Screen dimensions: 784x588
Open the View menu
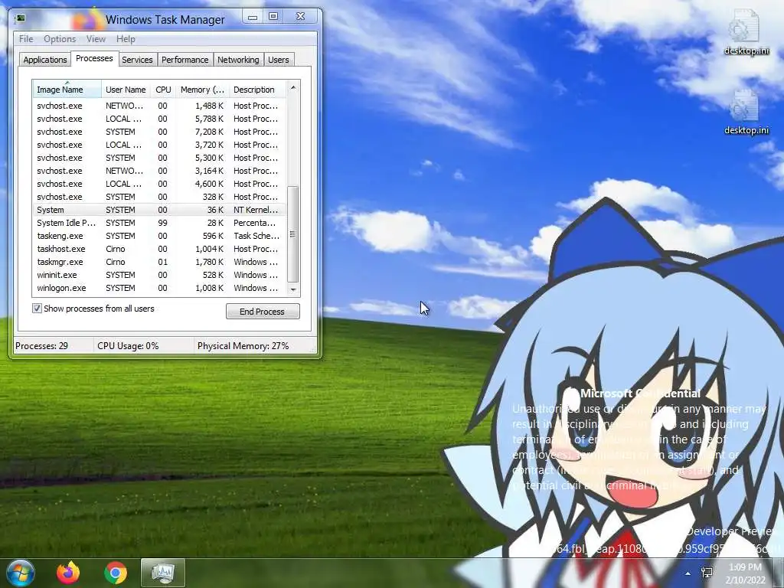pos(96,39)
